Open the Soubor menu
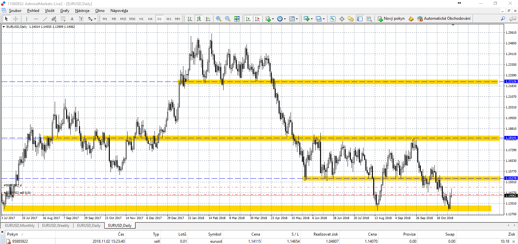Viewport: 518px width, 244px height. click(x=15, y=11)
